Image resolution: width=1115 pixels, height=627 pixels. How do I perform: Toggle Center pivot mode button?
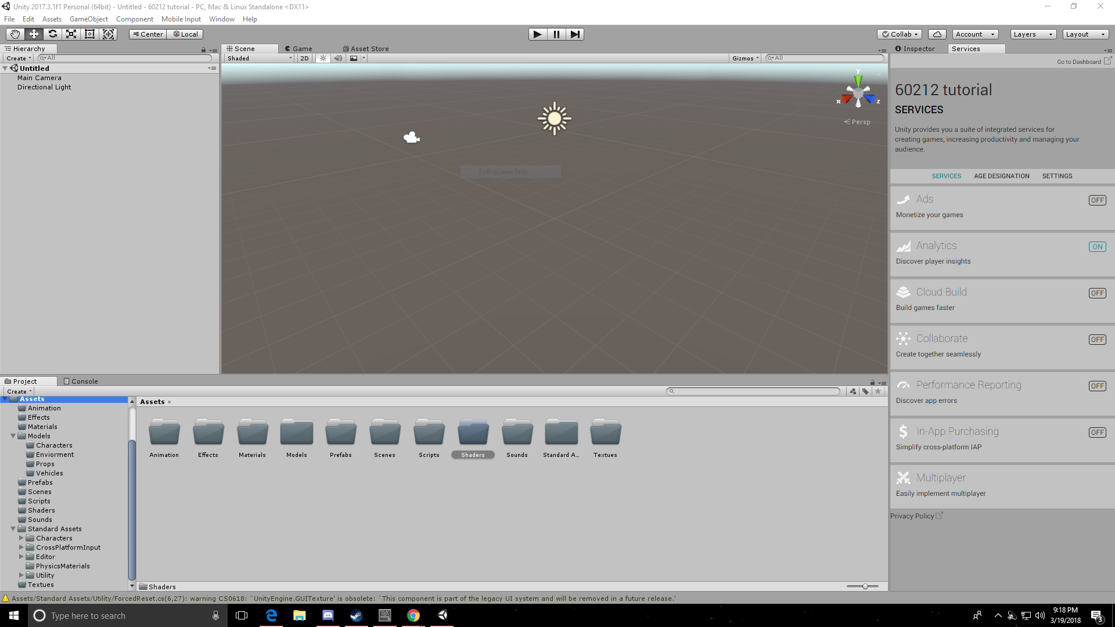(x=148, y=34)
